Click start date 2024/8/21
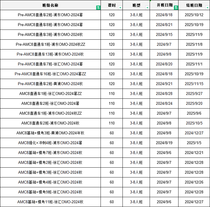 click(x=164, y=25)
